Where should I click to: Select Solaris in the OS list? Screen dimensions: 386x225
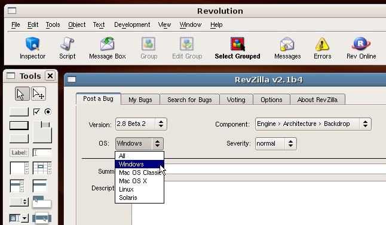pyautogui.click(x=139, y=198)
